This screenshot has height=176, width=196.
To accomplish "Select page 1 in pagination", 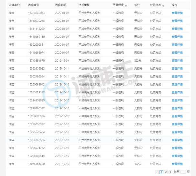I will (161, 172).
